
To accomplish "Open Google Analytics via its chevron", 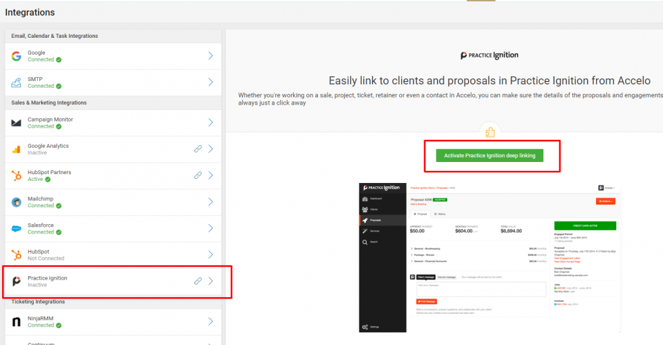I will [x=210, y=149].
